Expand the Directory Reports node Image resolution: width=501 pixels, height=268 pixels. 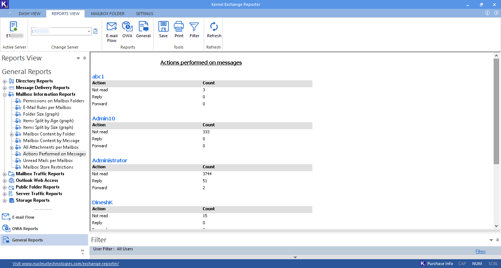coord(4,81)
